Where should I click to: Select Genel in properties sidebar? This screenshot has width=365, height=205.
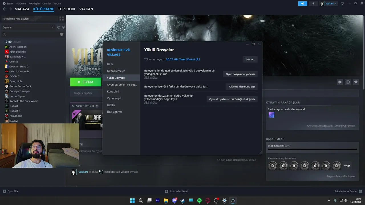(x=121, y=64)
